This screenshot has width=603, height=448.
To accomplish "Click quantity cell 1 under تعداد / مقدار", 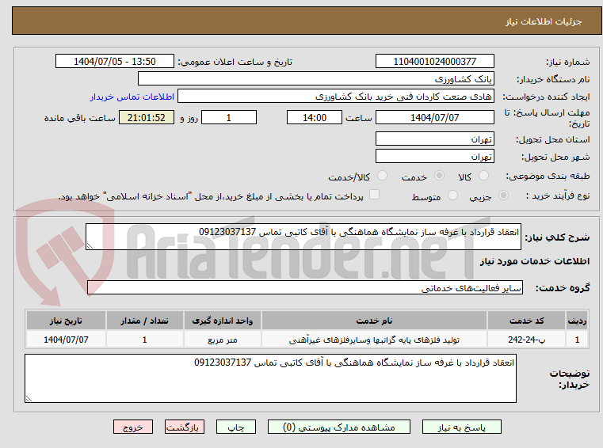I will (144, 340).
